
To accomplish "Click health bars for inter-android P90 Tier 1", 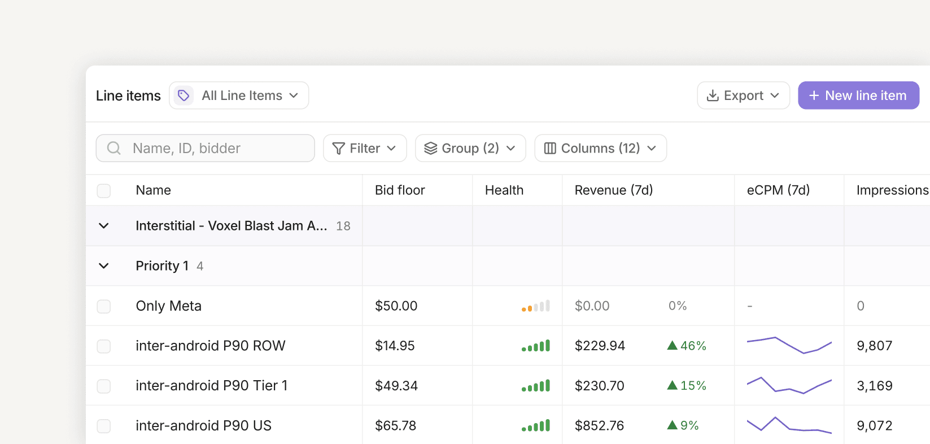I will click(x=536, y=386).
